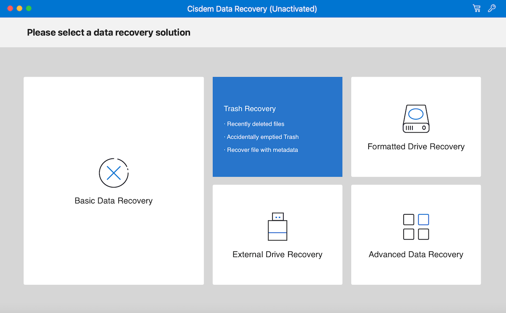Click the four squares Advanced Recovery icon

416,227
